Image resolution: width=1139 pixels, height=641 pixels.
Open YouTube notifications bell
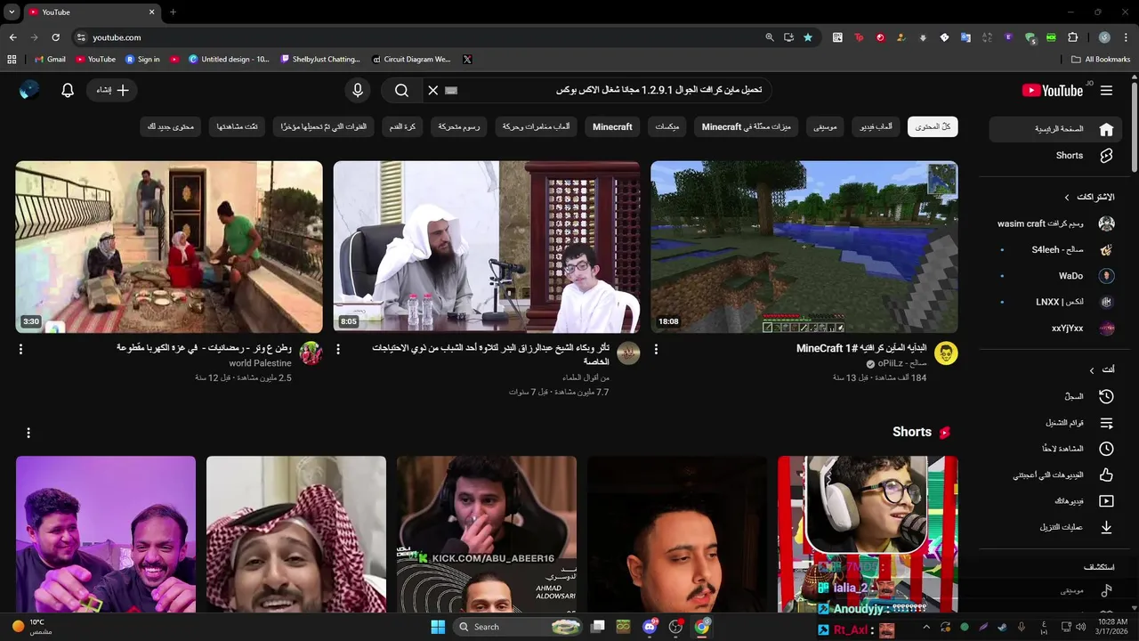68,90
